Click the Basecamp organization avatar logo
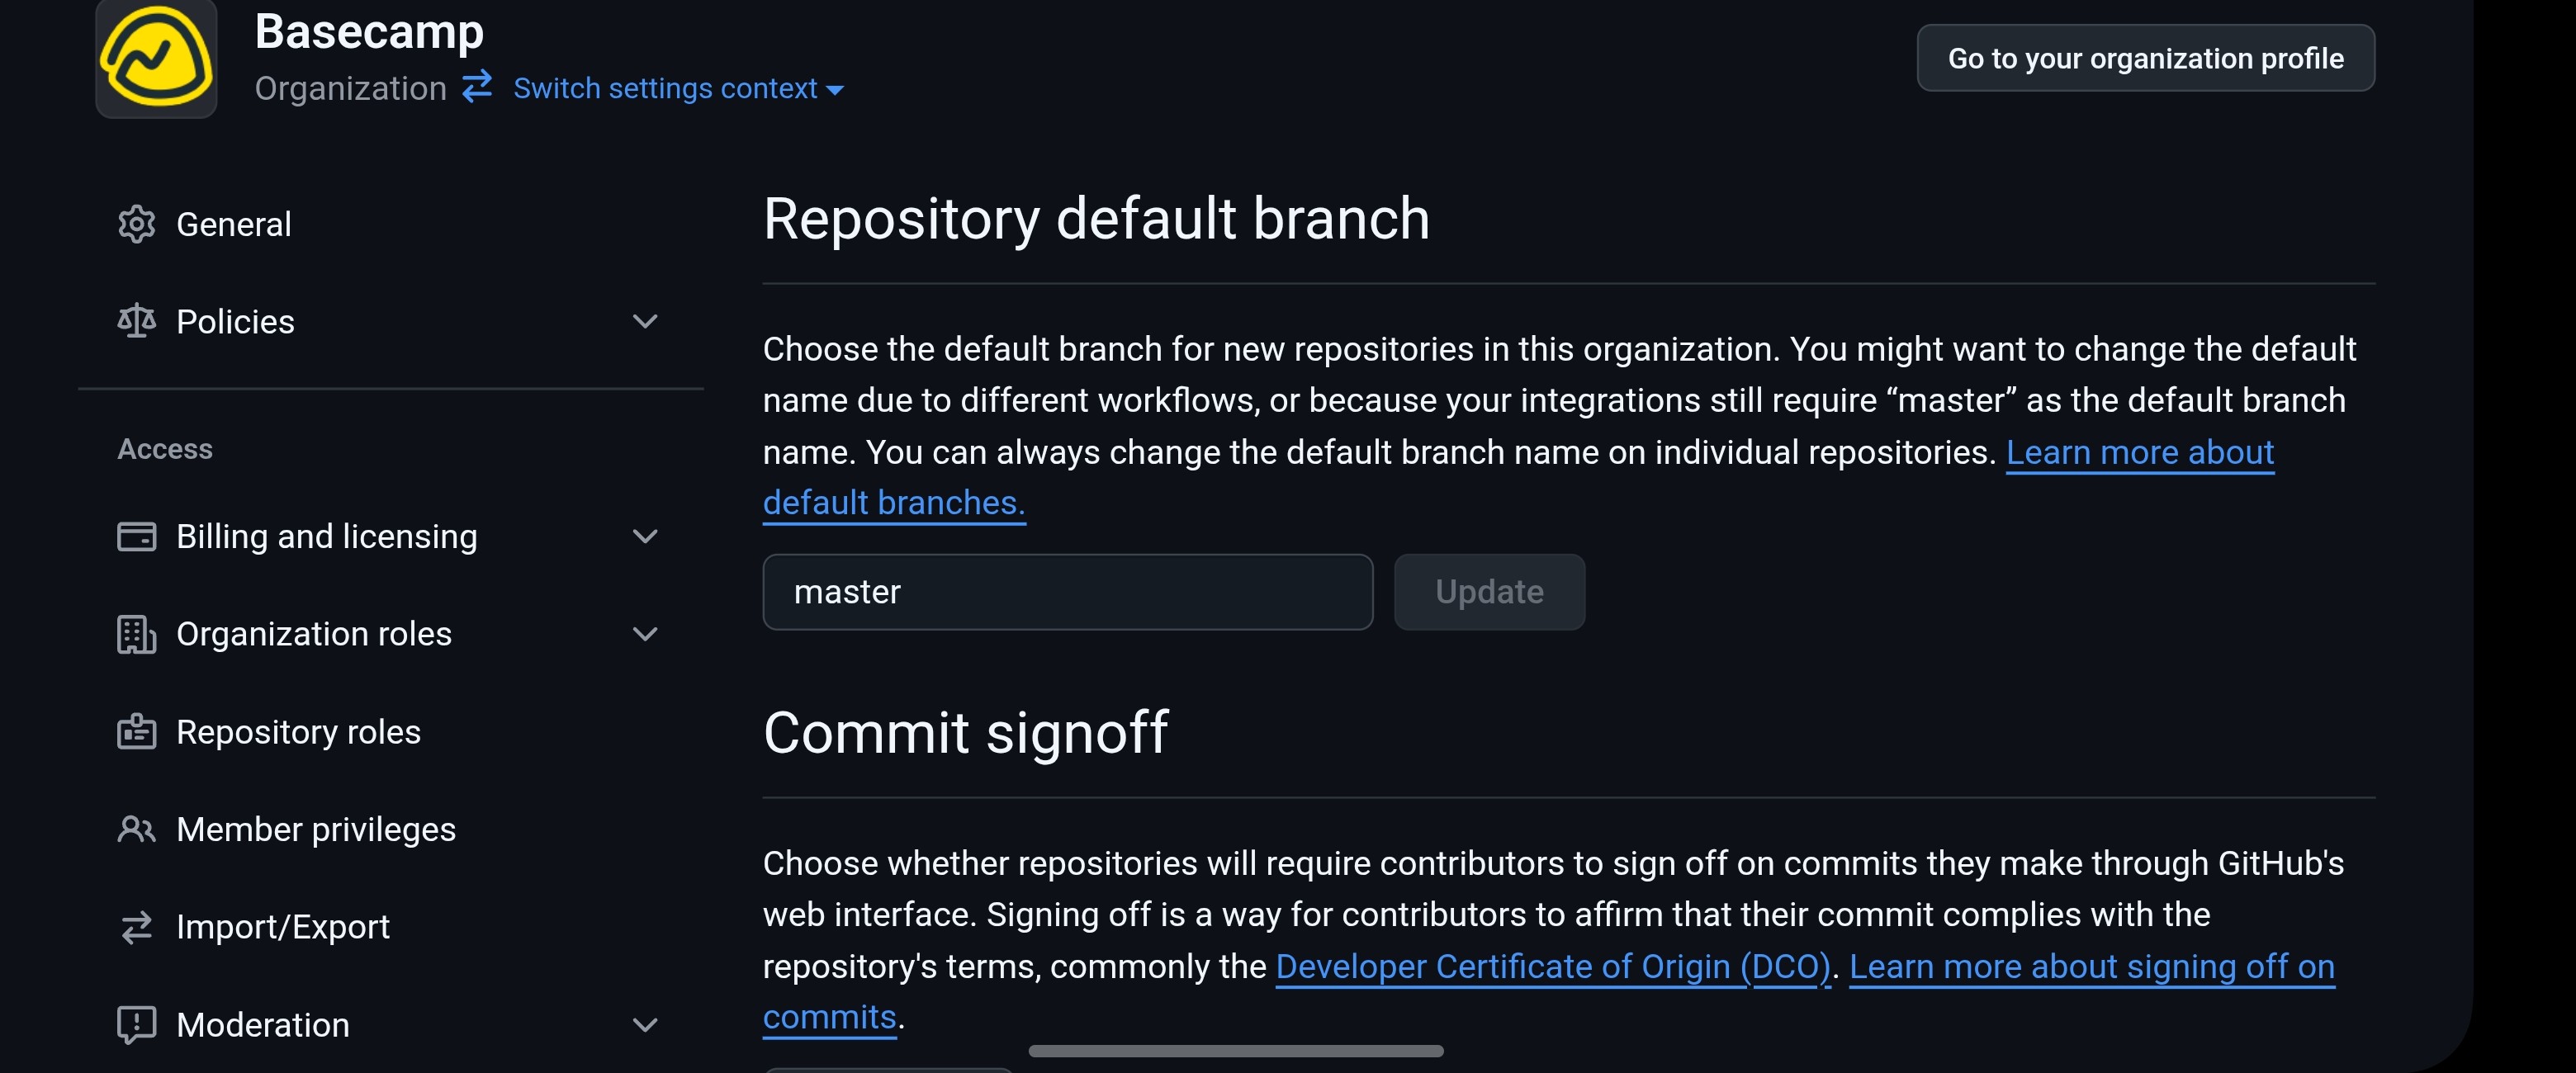The width and height of the screenshot is (2576, 1073). click(156, 57)
